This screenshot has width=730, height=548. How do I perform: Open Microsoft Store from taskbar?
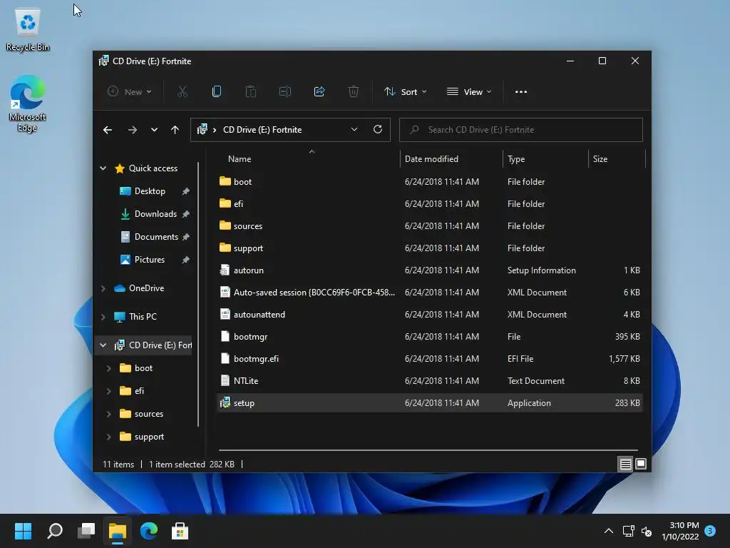coord(180,531)
